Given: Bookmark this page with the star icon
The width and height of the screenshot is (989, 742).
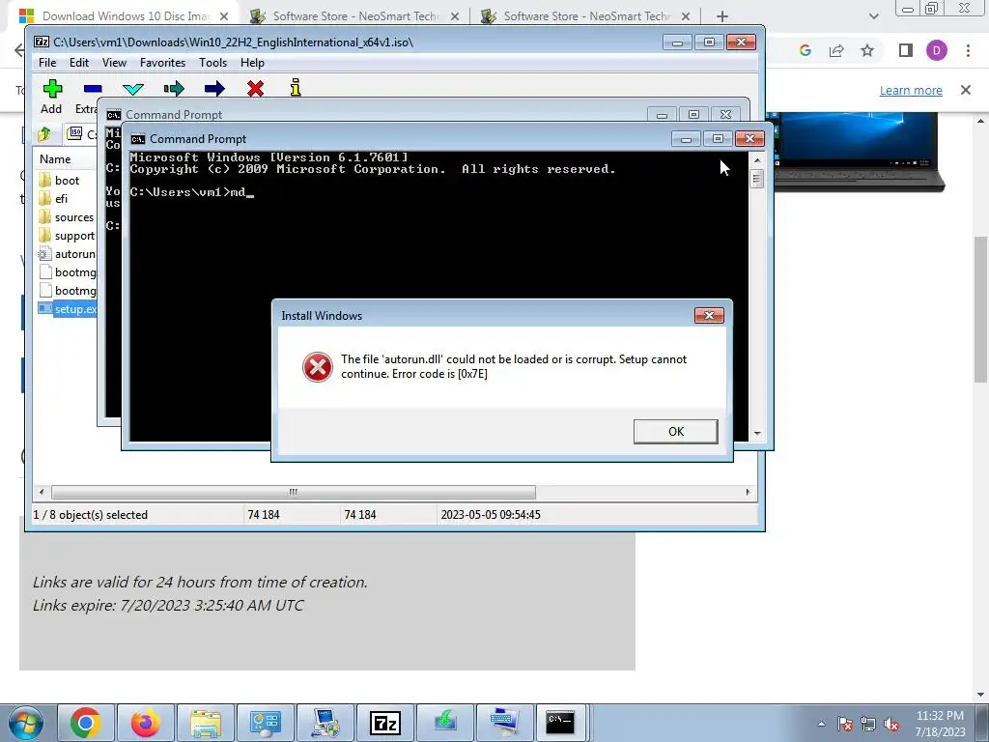Looking at the screenshot, I should click(x=867, y=50).
